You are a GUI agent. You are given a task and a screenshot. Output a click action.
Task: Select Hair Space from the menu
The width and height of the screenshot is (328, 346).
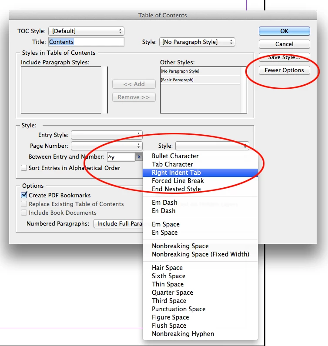[200, 268]
